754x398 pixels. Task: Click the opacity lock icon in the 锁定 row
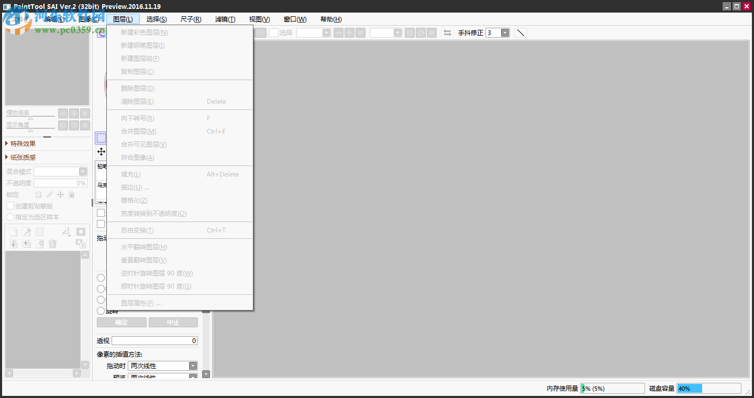(x=39, y=194)
